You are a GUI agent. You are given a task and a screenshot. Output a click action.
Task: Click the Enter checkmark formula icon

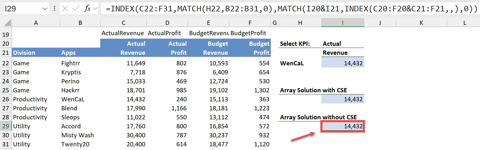tap(76, 9)
